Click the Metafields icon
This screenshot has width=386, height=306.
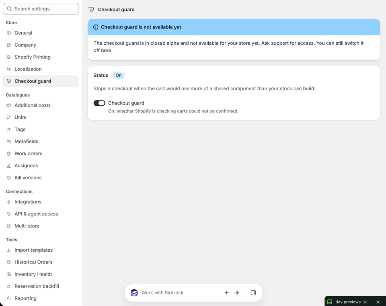[9, 141]
